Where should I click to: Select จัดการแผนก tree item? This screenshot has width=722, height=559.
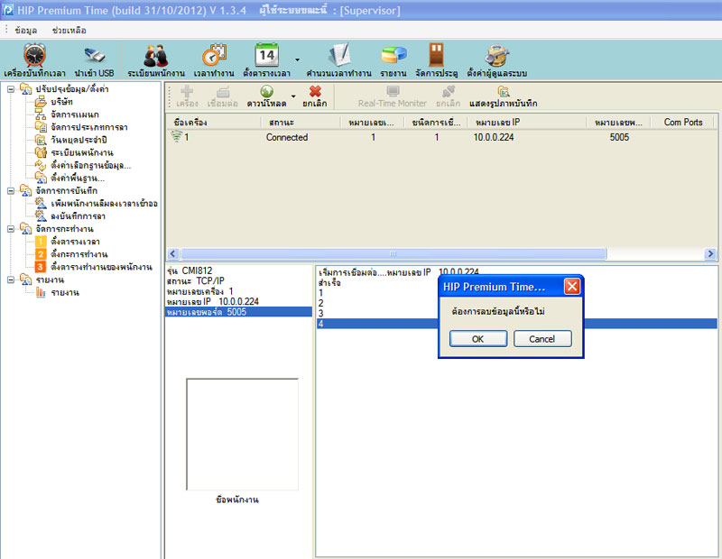75,115
